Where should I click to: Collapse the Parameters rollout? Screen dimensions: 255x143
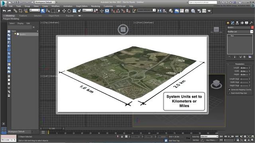click(x=239, y=64)
